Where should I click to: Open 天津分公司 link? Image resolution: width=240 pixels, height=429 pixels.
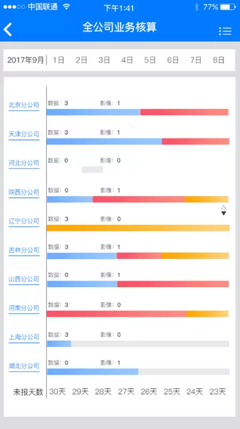pyautogui.click(x=24, y=135)
